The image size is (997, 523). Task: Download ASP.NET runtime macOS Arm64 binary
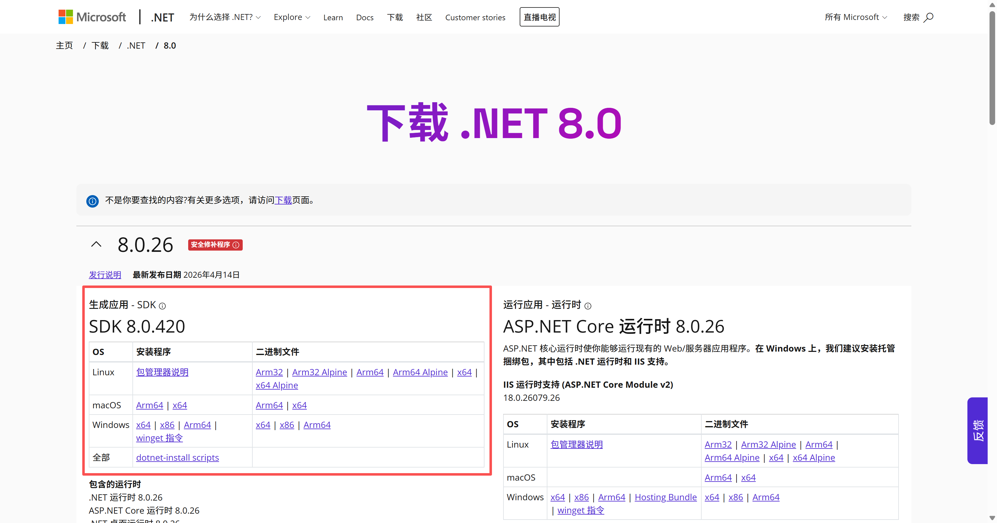(x=718, y=477)
